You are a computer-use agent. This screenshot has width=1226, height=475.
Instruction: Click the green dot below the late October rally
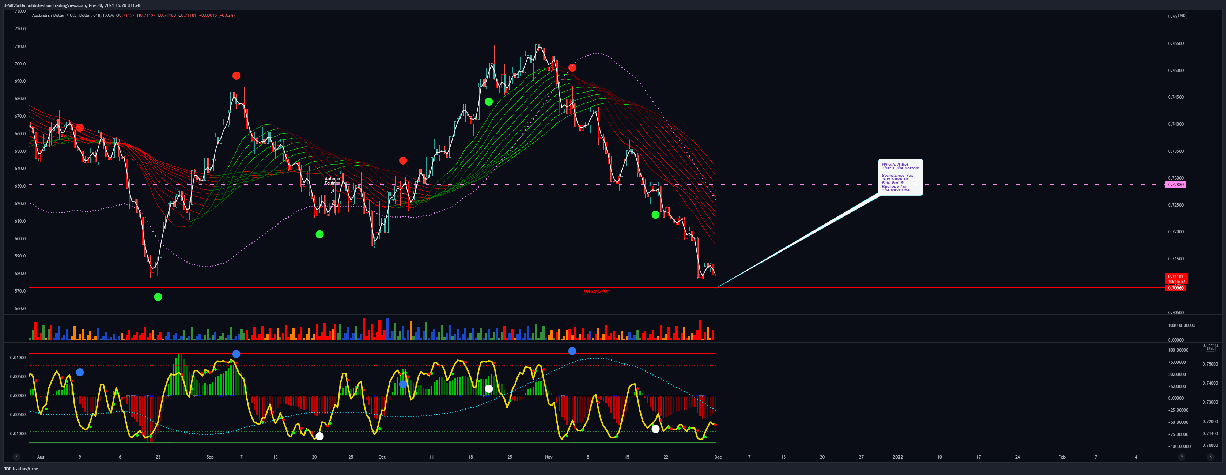[489, 102]
